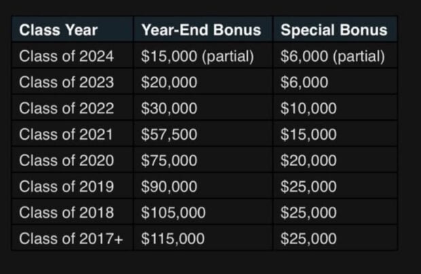Click the Special Bonus column header
Image resolution: width=421 pixels, height=274 pixels.
(333, 30)
